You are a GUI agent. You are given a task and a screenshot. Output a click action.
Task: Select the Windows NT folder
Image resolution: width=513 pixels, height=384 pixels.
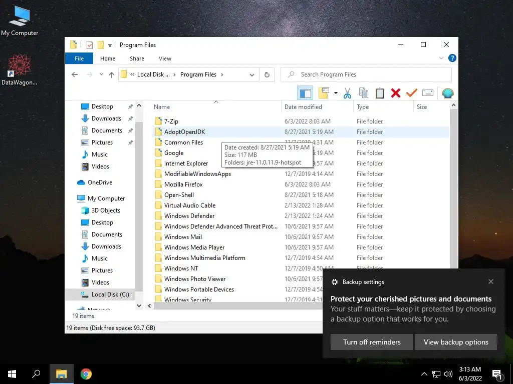click(181, 268)
